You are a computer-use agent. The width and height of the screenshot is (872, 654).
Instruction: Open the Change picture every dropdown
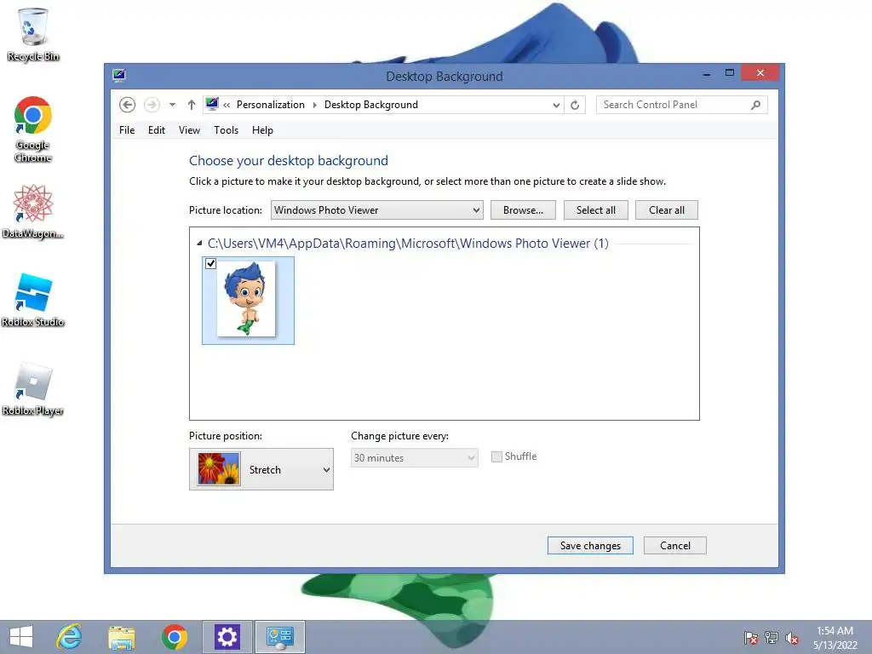(x=415, y=457)
